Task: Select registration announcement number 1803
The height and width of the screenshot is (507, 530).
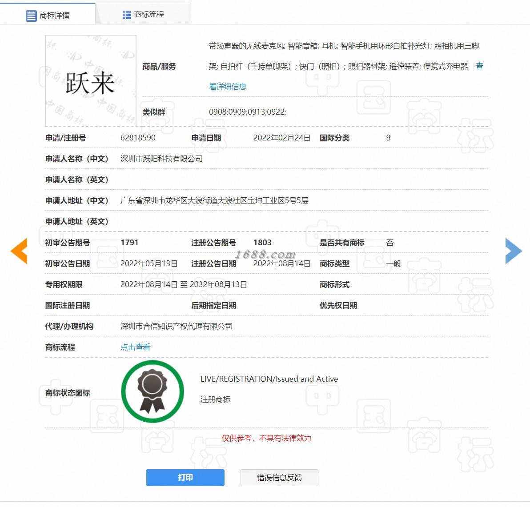Action: (262, 243)
